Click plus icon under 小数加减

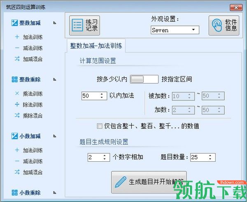point(17,150)
